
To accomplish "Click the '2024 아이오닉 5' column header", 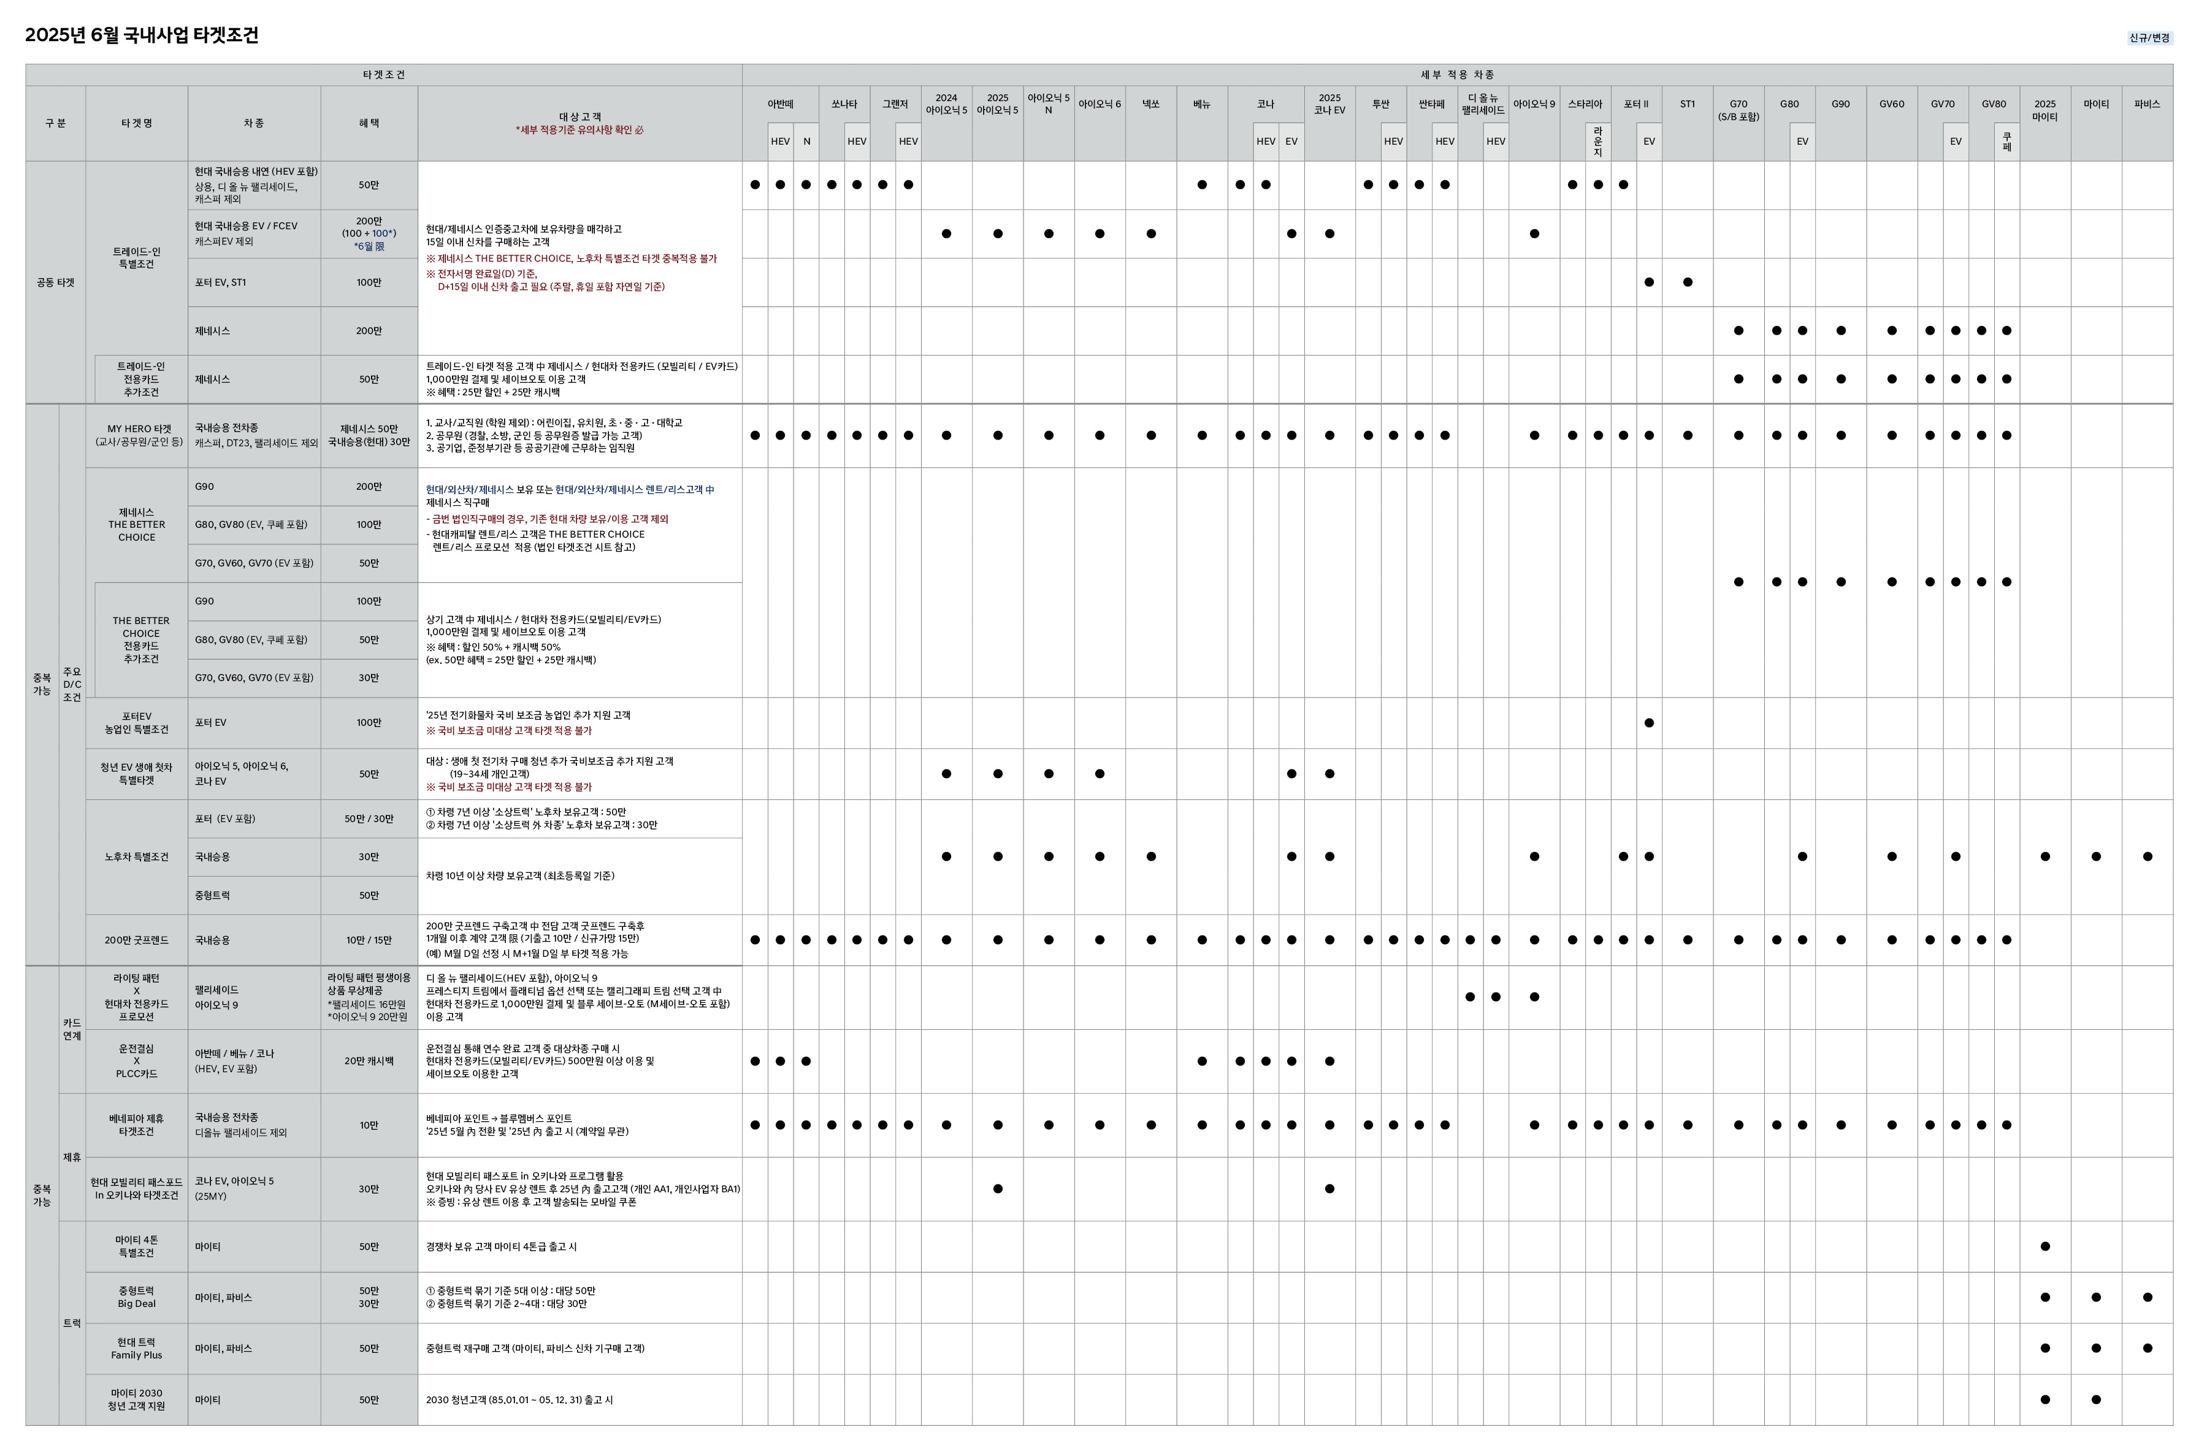I will (946, 105).
